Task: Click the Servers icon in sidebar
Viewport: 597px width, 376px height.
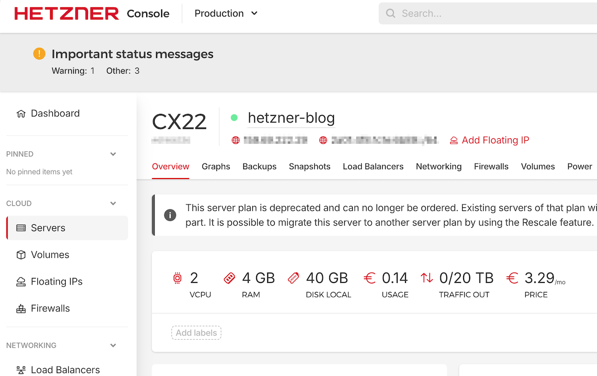Action: (x=21, y=228)
